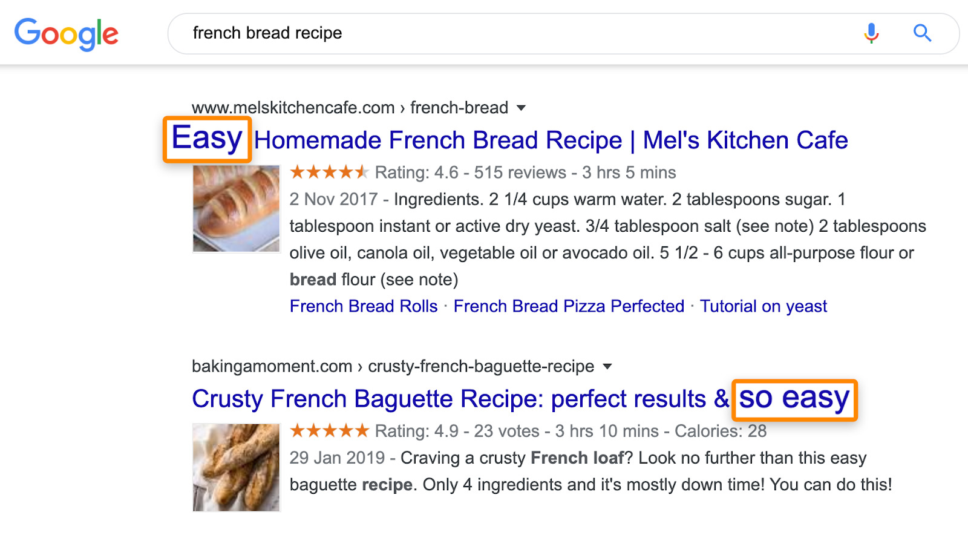Click the highlighted 'Easy' word in title
This screenshot has width=968, height=535.
tap(207, 139)
